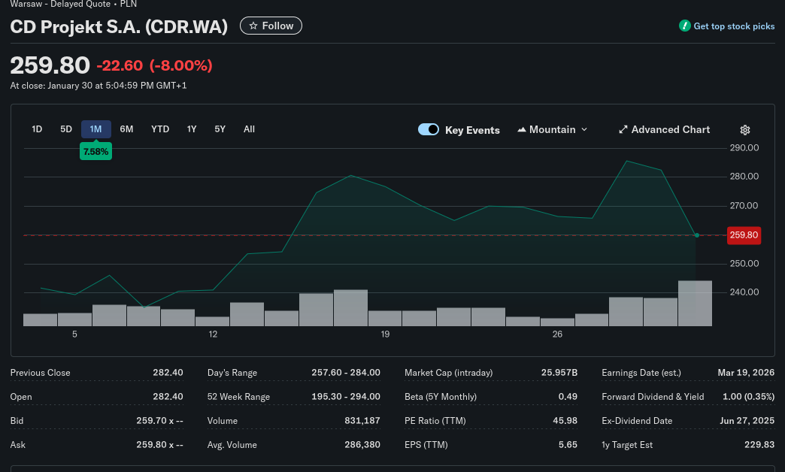Click the 259.80 red price marker on chart
The image size is (785, 472).
click(x=744, y=235)
